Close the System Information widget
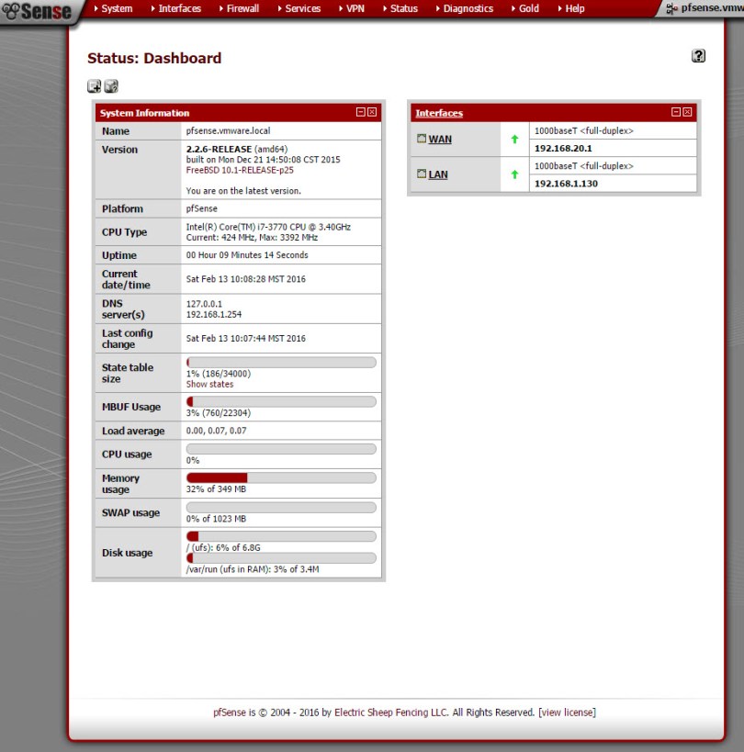 (372, 112)
